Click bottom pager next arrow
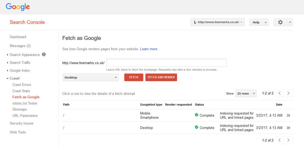The height and width of the screenshot is (156, 304). [x=288, y=140]
